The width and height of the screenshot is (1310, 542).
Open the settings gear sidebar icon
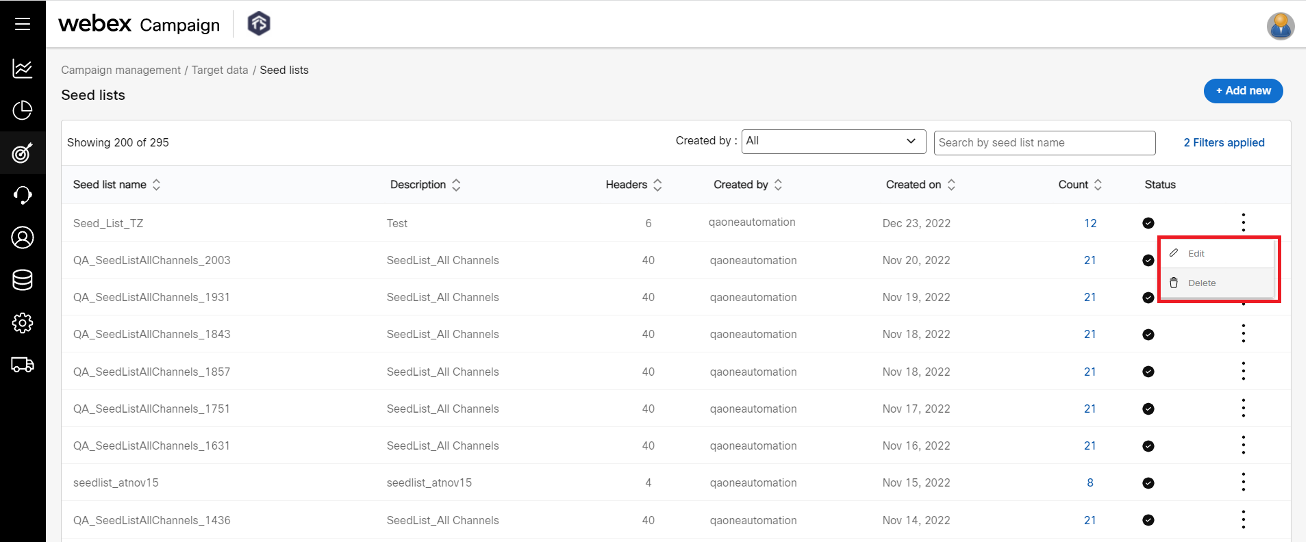[x=23, y=322]
